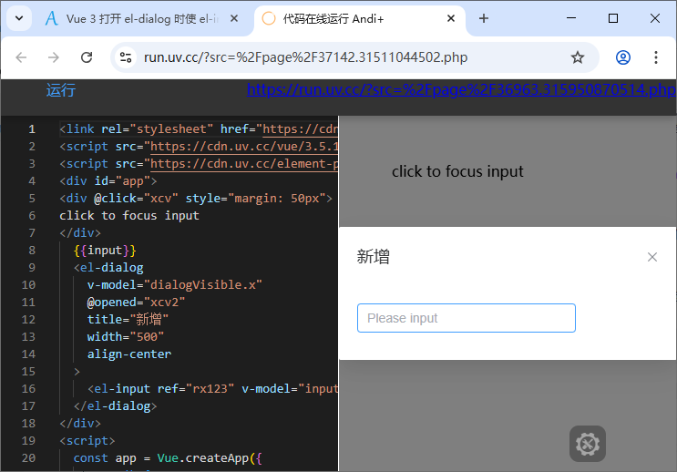Viewport: 677px width, 472px height.
Task: Maximize the browser window
Action: click(613, 18)
